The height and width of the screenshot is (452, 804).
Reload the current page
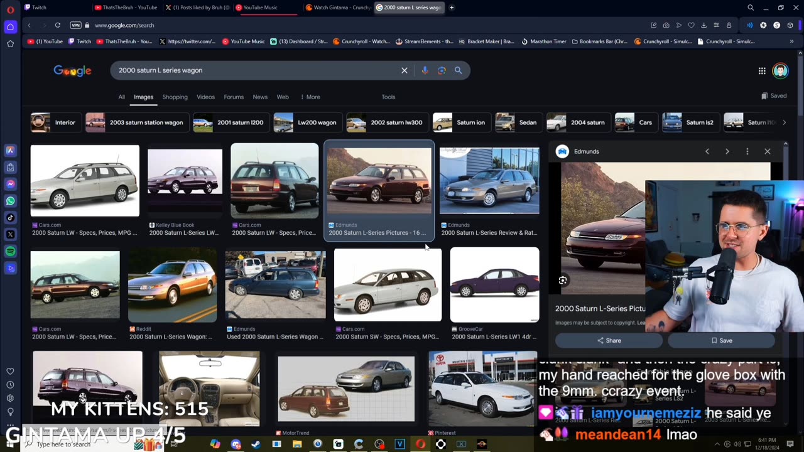[x=57, y=25]
